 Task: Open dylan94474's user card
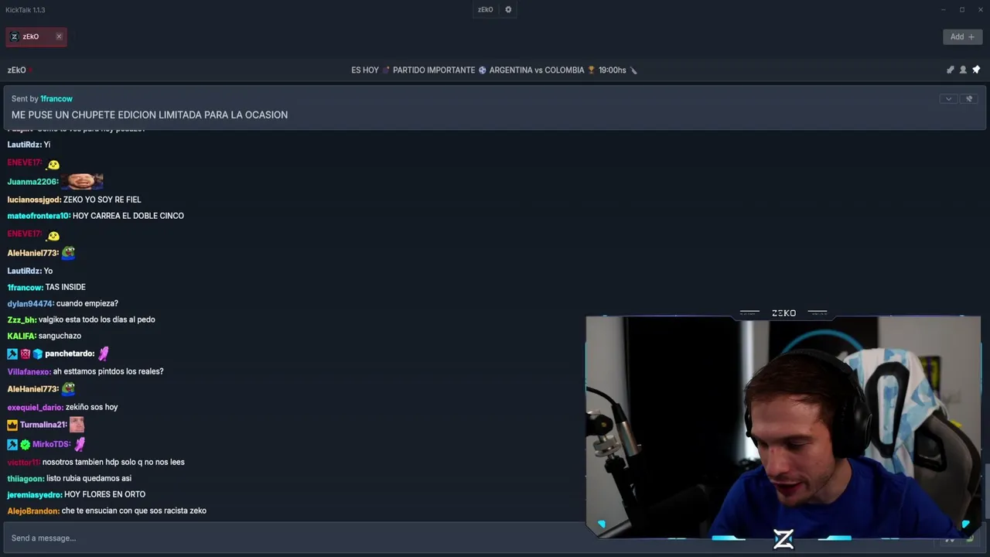[31, 303]
